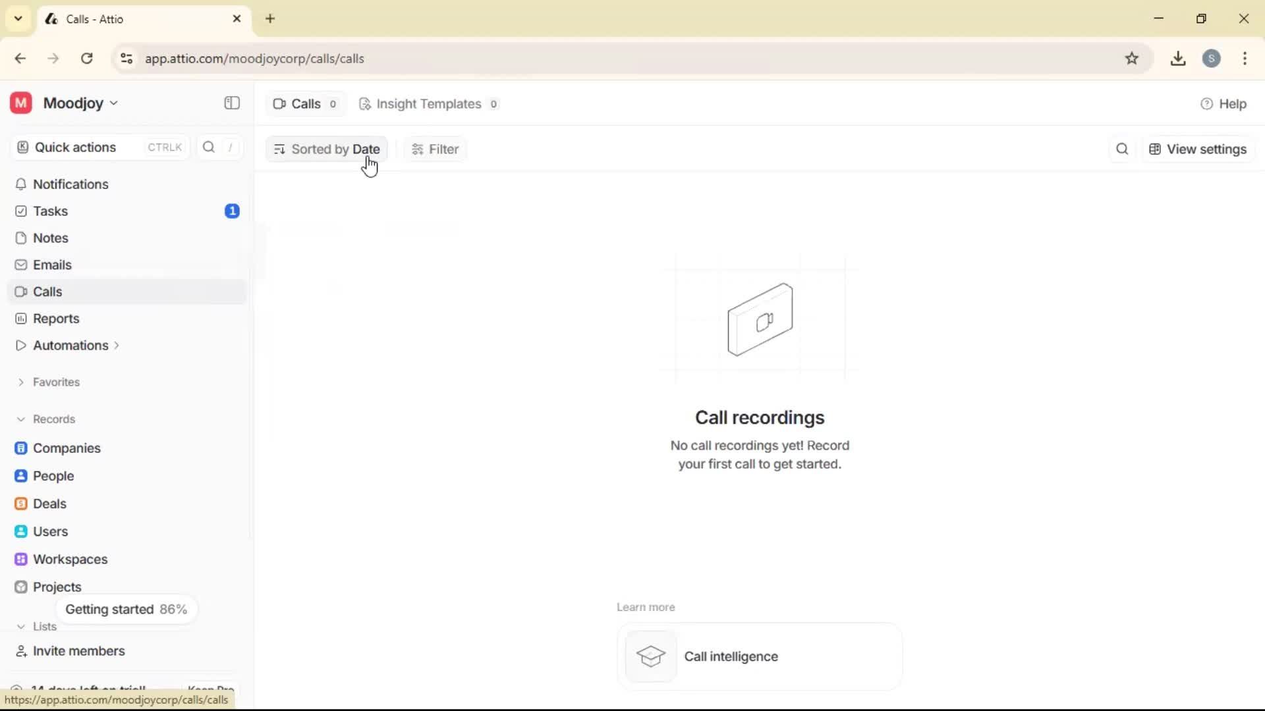The width and height of the screenshot is (1265, 711).
Task: Open the Notes section
Action: [50, 238]
